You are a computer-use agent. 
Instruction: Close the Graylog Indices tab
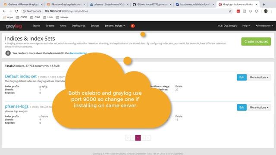click(256, 4)
